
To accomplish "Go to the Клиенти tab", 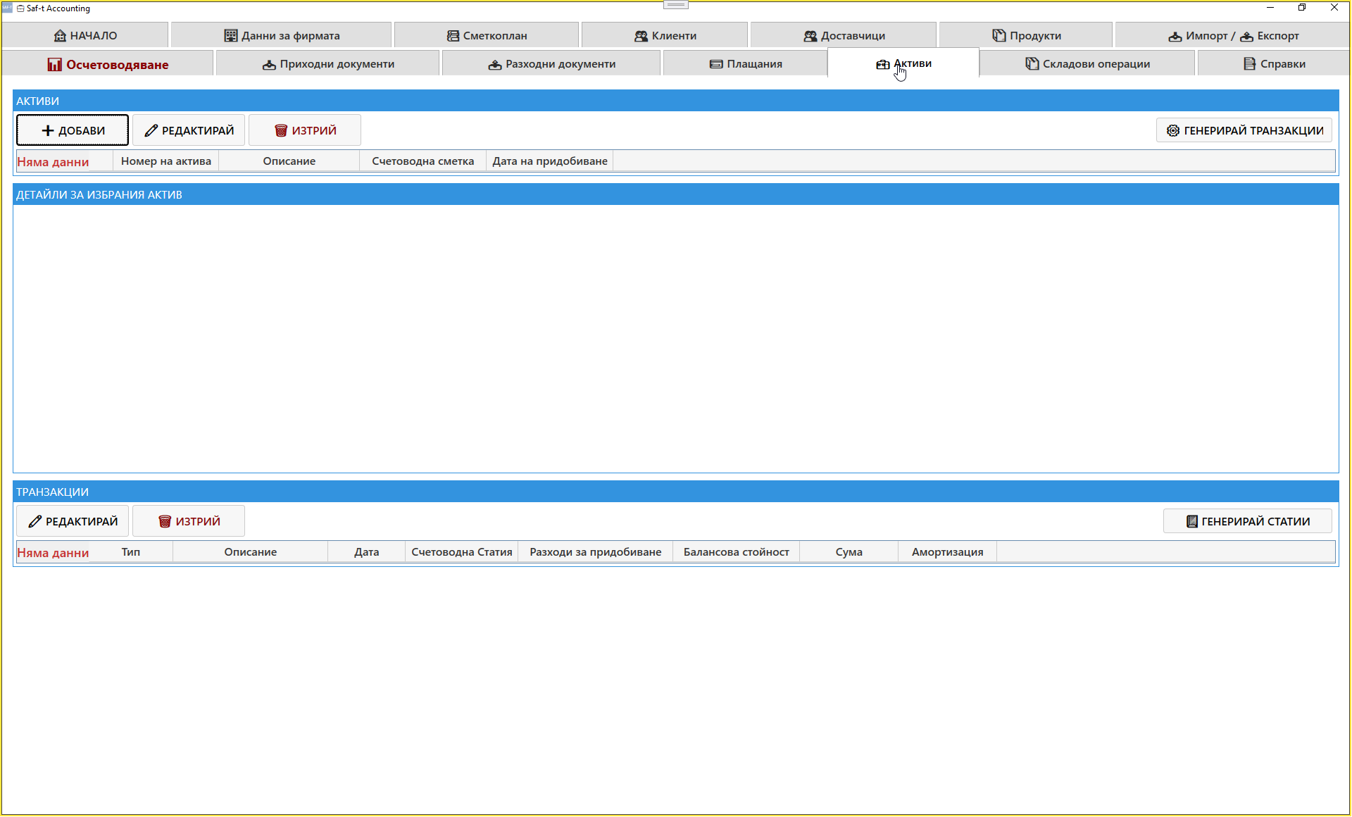I will pos(665,35).
